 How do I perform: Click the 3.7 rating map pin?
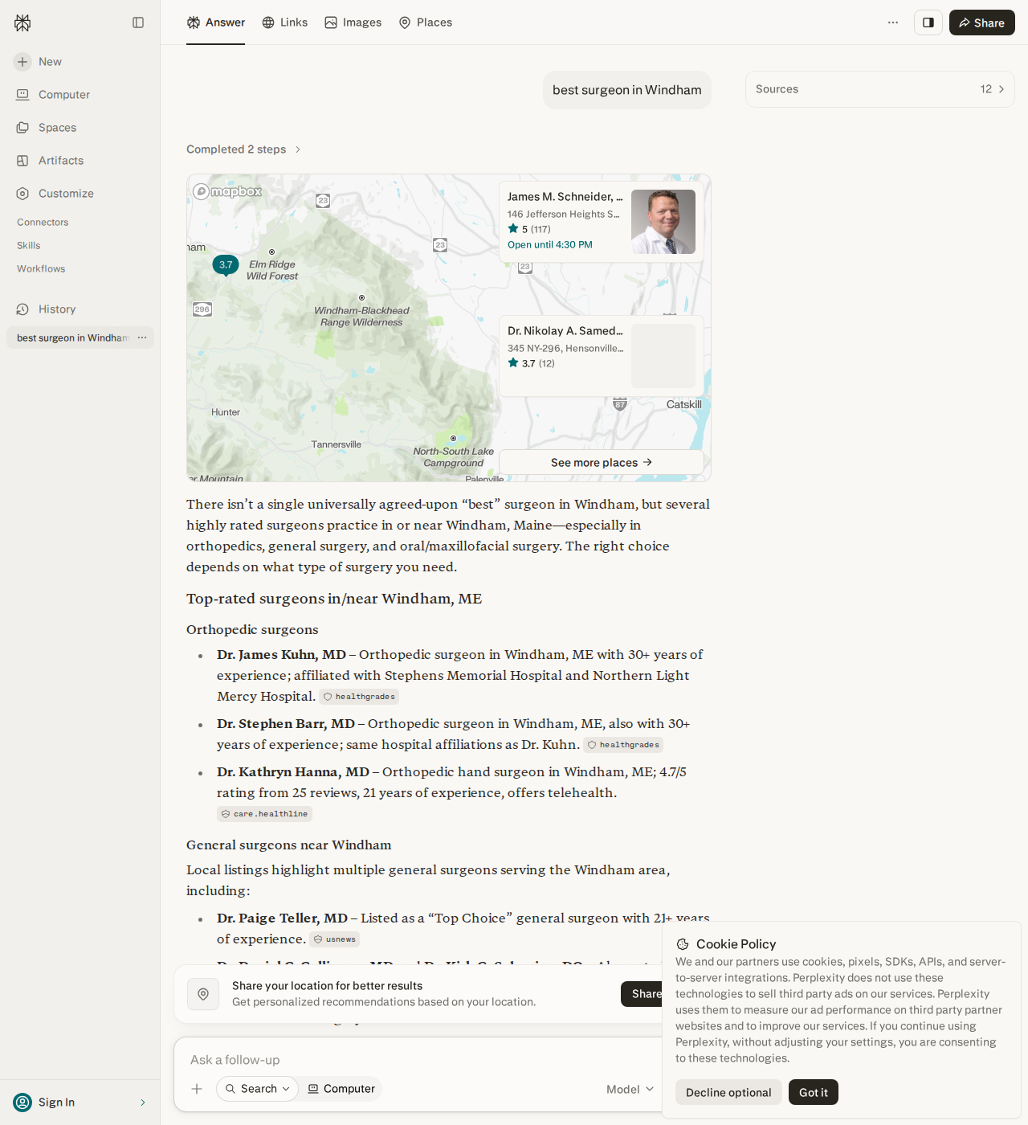click(x=226, y=265)
